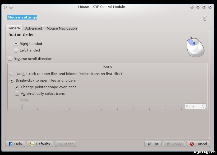Click the Mouse settings heading text

pos(22,17)
